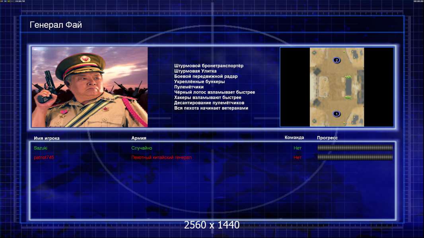Click the '2560 x 1440' resolution label
Screen dimensions: 424x238
tap(212, 225)
